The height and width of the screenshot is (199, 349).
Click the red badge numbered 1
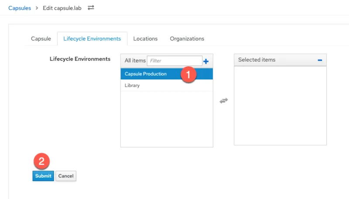pos(188,74)
